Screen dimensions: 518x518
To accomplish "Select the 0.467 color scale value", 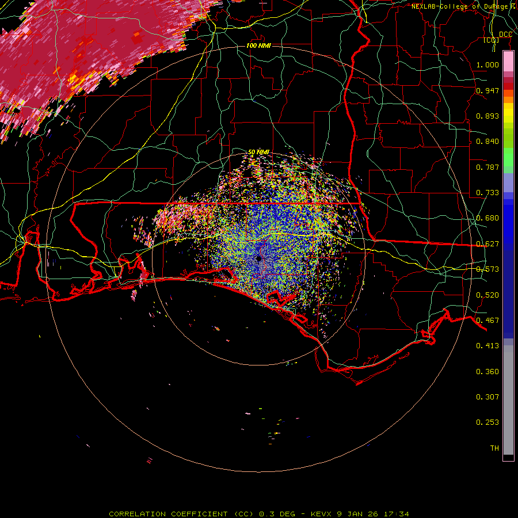I will click(x=487, y=321).
